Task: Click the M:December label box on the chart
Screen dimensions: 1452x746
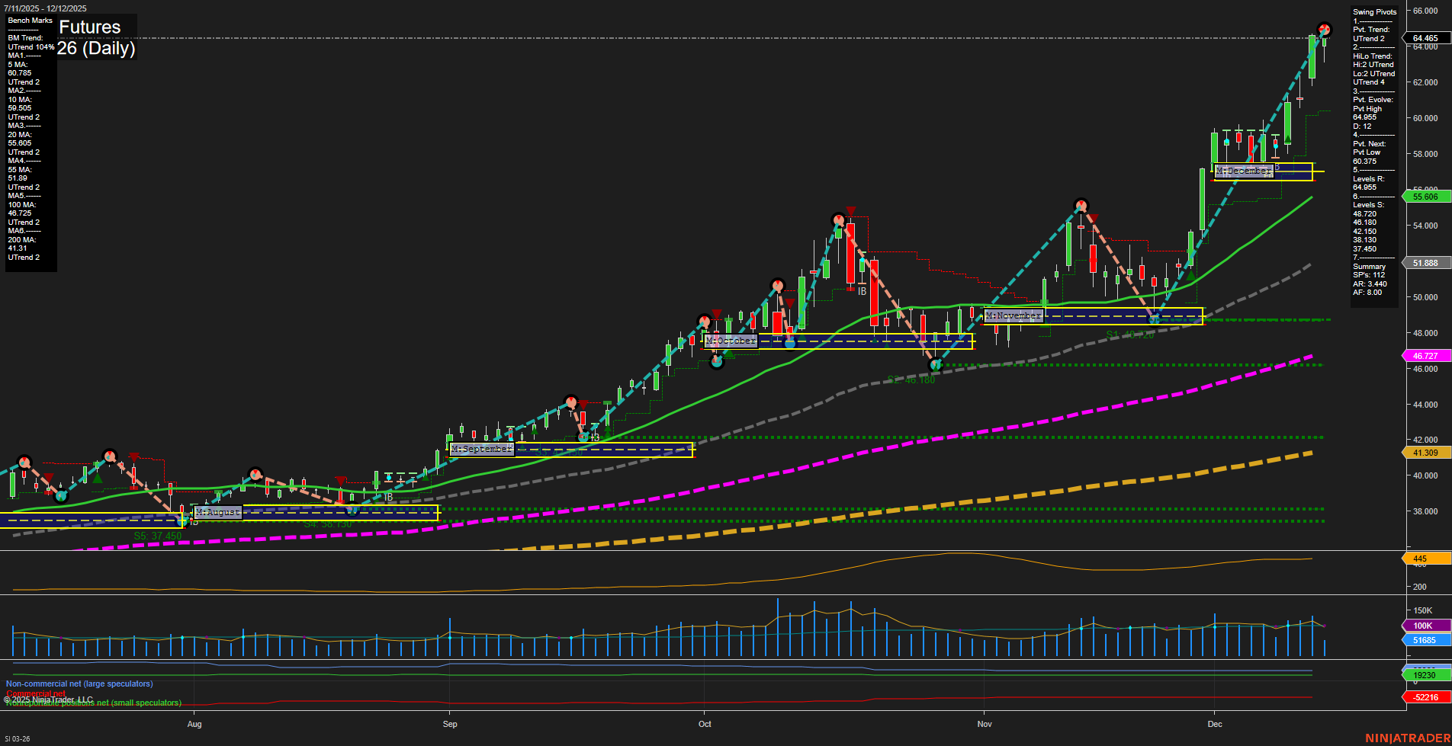Action: click(1243, 171)
